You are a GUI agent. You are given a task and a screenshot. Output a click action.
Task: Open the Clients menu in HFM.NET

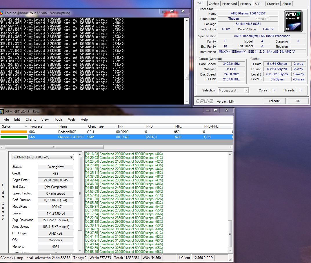click(x=31, y=119)
